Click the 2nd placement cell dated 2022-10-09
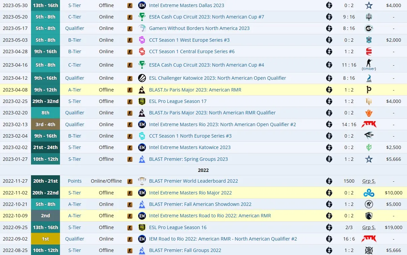This screenshot has width=407, height=255. (45, 216)
